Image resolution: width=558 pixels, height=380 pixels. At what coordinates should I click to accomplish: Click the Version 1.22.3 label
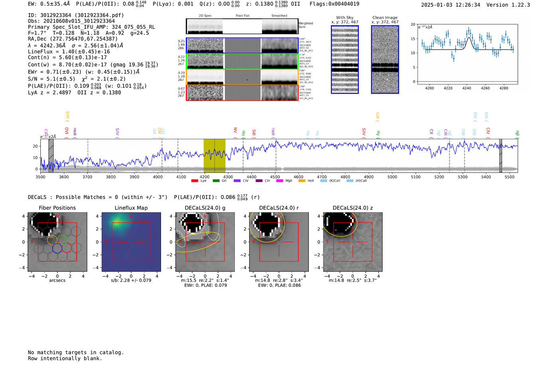tap(508, 5)
